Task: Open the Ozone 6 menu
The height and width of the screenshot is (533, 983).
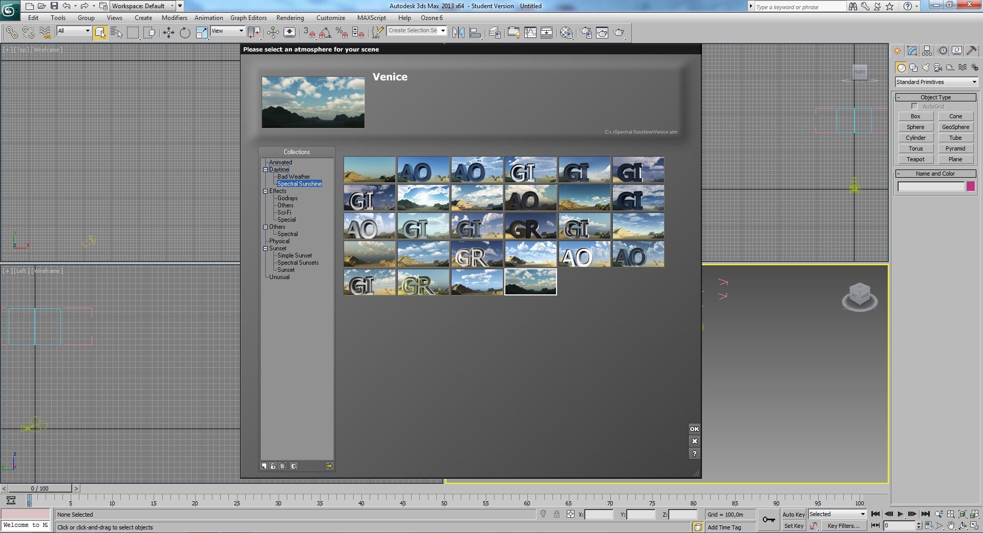Action: click(432, 18)
